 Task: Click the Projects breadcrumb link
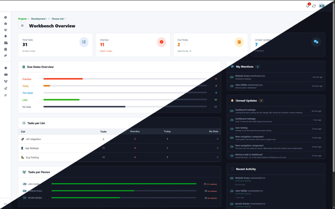click(x=22, y=19)
